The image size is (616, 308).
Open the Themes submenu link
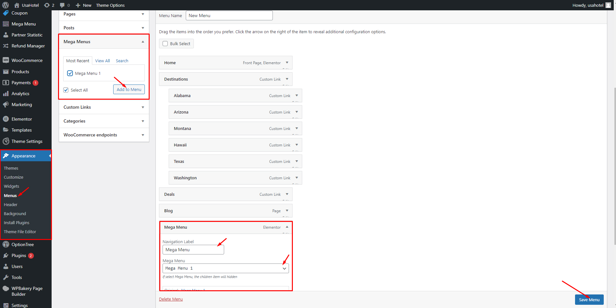[x=11, y=168]
